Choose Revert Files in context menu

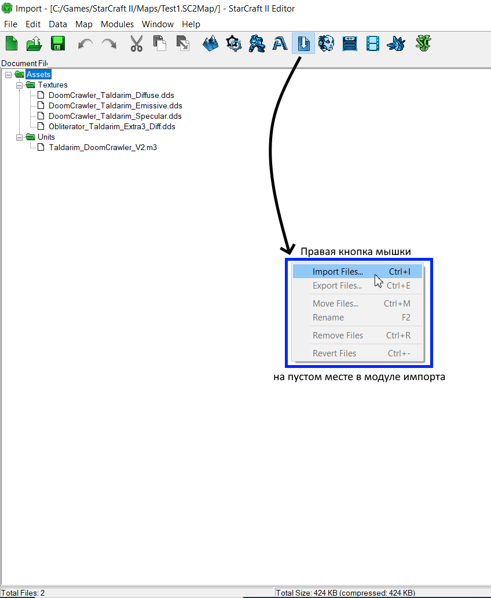(x=358, y=353)
